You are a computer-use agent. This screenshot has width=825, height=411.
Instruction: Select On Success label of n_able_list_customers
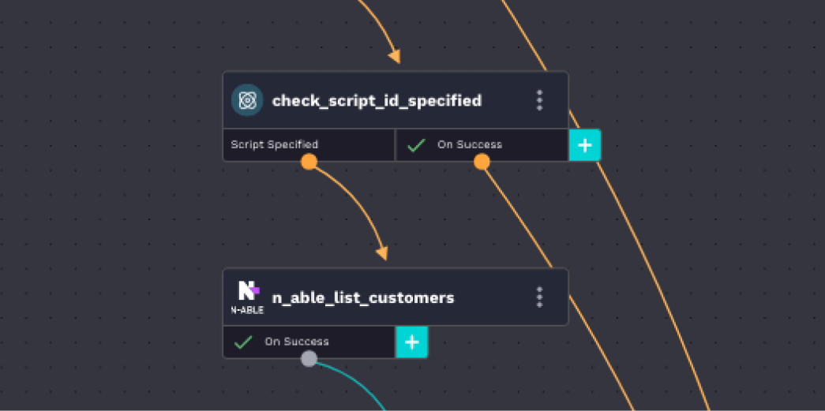pyautogui.click(x=296, y=342)
